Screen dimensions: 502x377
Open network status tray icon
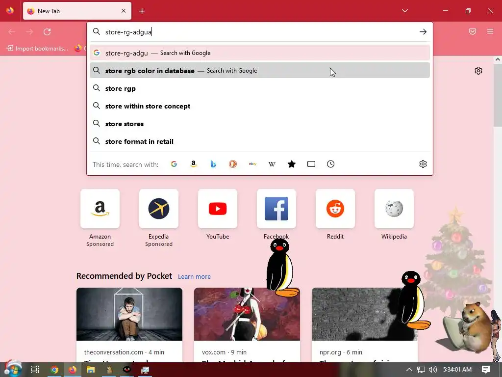tap(421, 370)
